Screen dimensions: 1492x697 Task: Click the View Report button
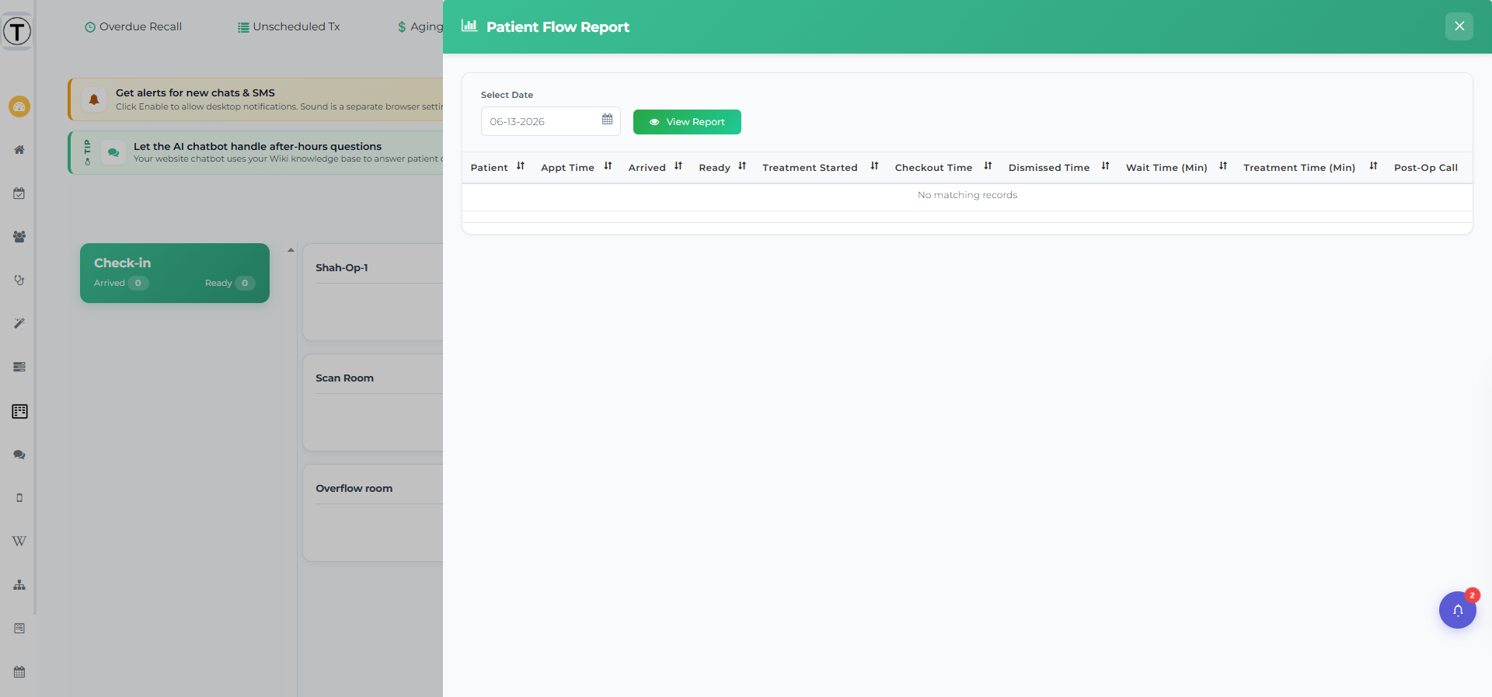pos(687,122)
